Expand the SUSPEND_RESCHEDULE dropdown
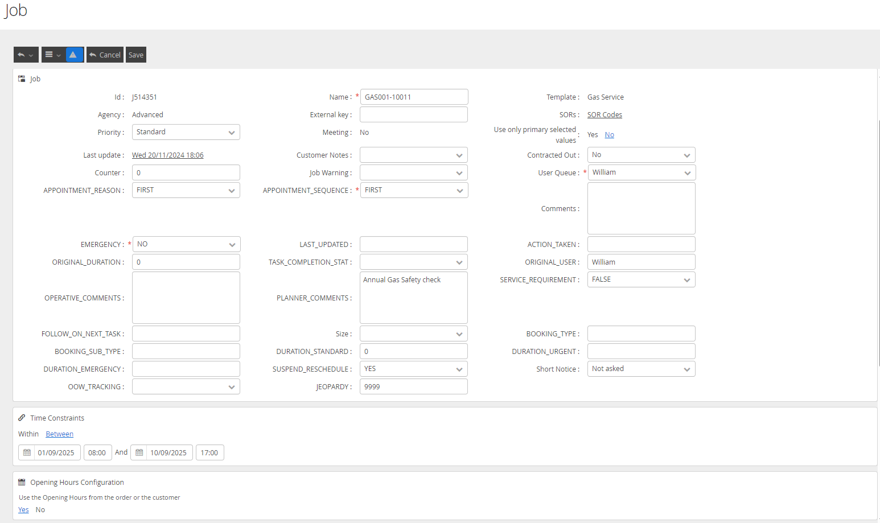This screenshot has height=523, width=880. [413, 369]
